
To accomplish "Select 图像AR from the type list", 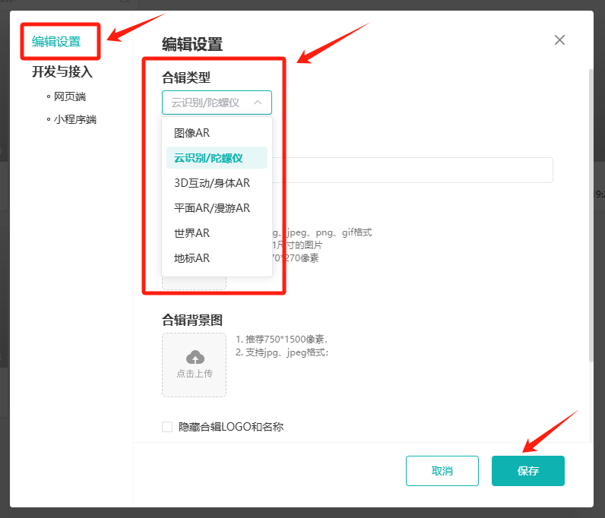I will pos(192,133).
